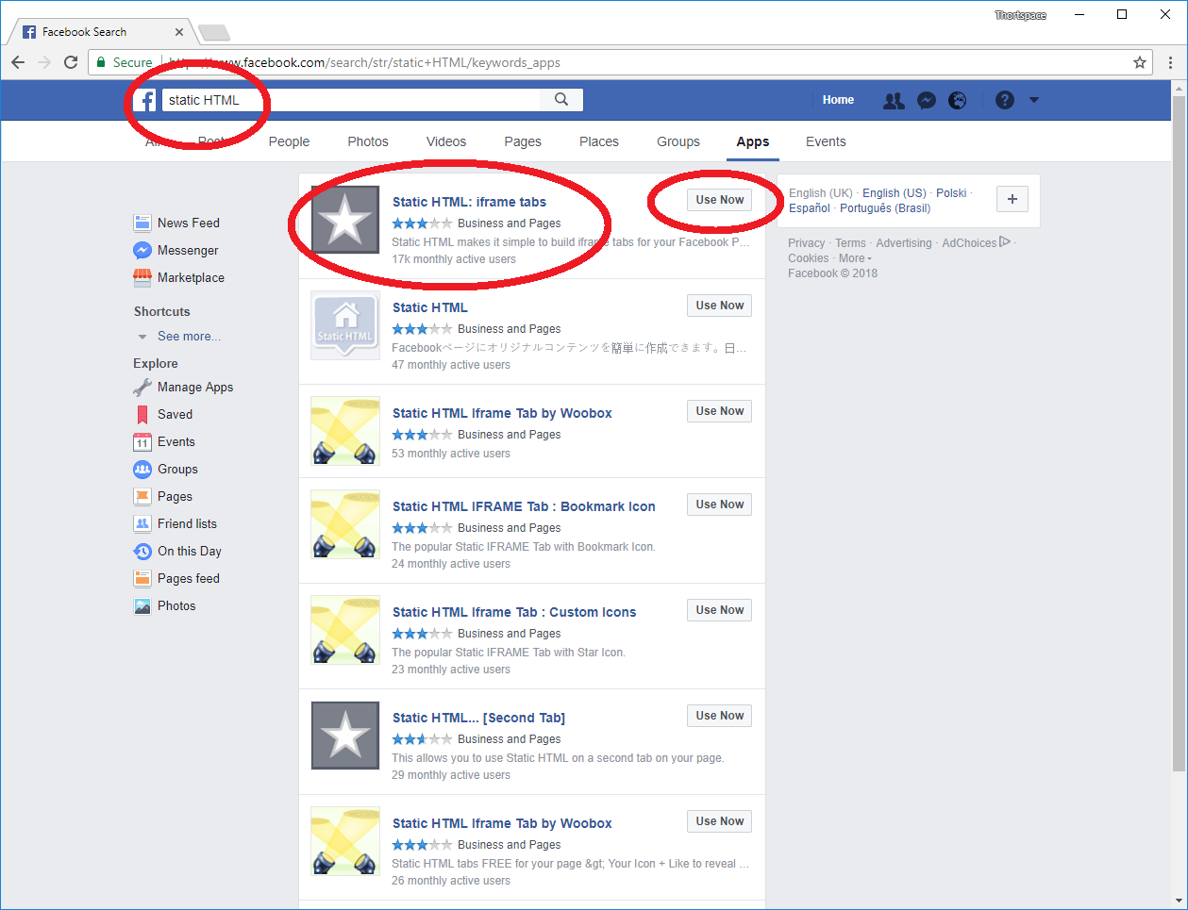
Task: Open AdChoices footer link
Action: pos(976,243)
